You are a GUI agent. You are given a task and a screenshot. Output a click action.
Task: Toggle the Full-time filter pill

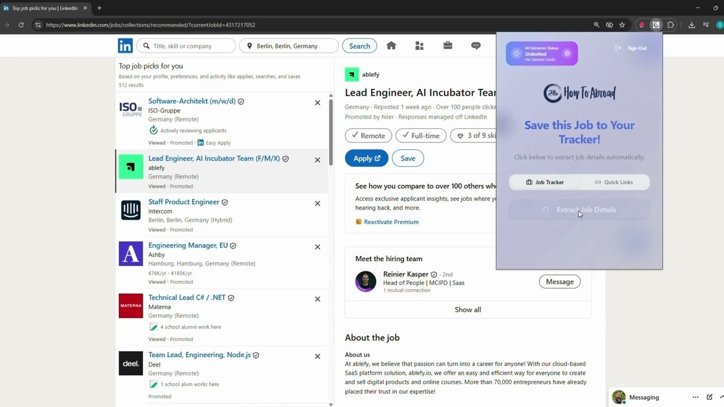point(421,135)
